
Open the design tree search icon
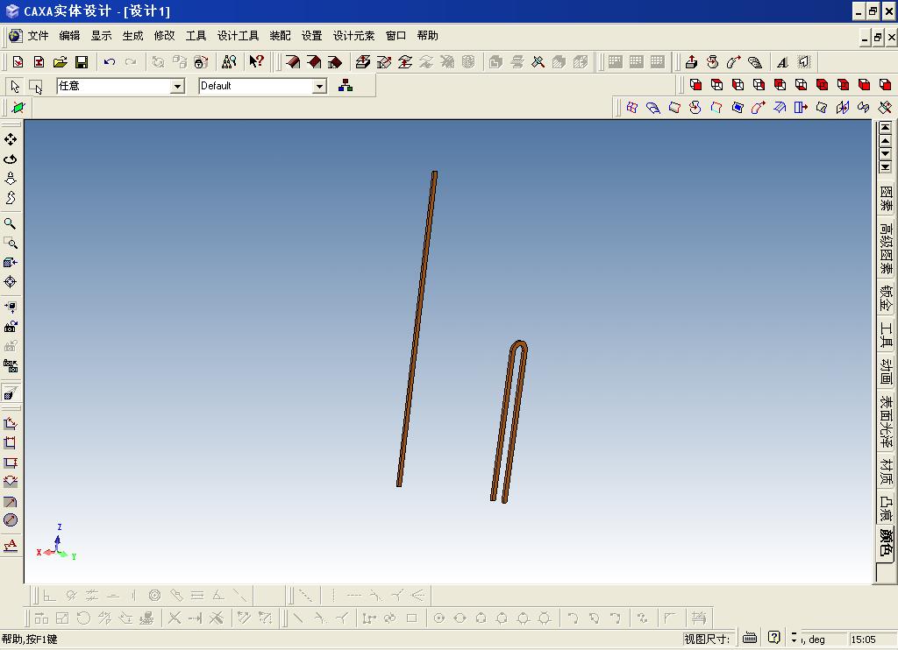coord(229,62)
